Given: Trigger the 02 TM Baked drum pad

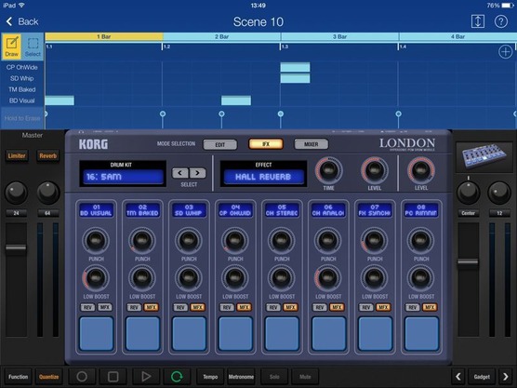Looking at the screenshot, I should (142, 333).
